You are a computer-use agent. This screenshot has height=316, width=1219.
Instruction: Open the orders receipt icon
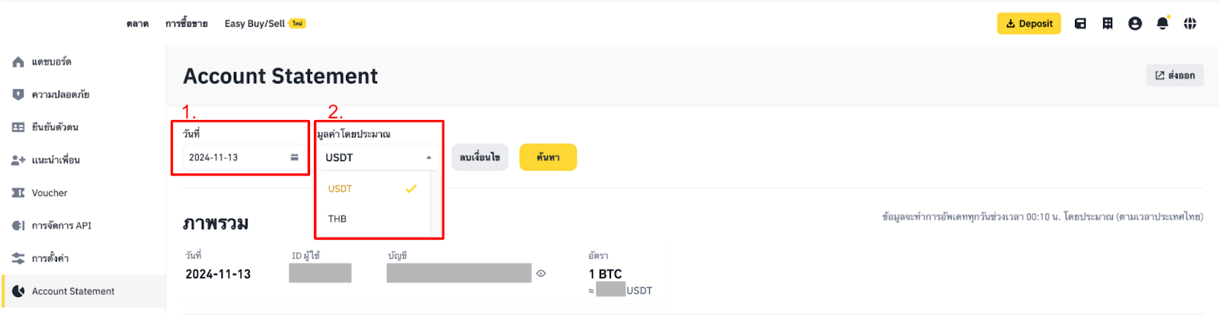coord(1108,24)
